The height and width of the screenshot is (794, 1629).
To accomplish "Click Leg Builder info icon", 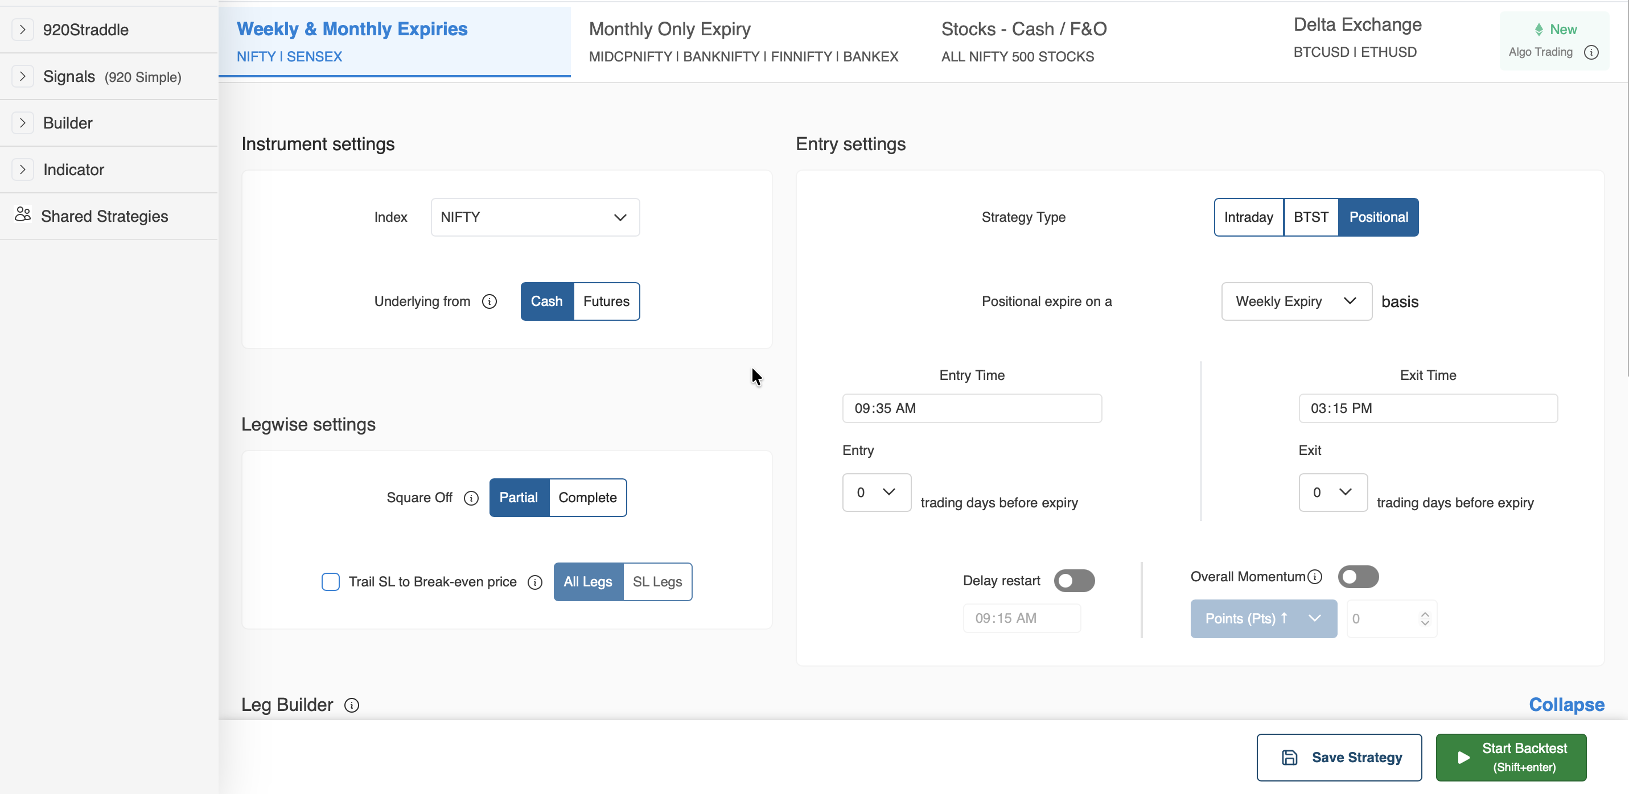I will (352, 705).
